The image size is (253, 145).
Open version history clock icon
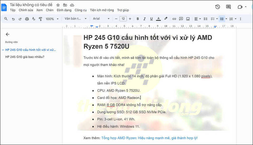217,7
